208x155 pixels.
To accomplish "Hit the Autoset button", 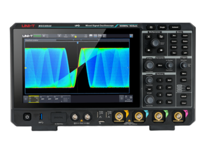I will [x=175, y=27].
